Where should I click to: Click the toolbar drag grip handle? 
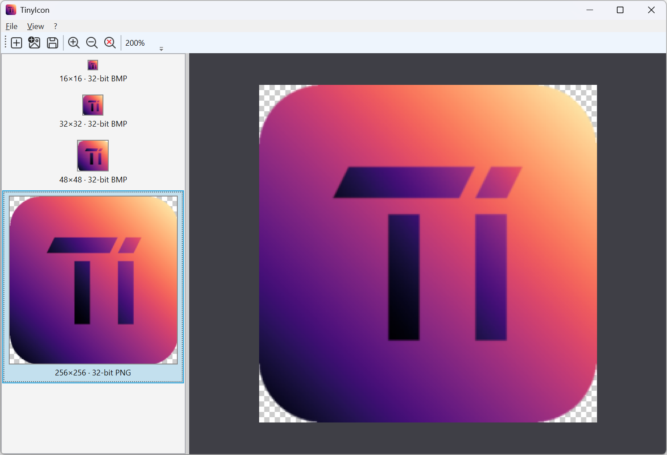(x=6, y=43)
